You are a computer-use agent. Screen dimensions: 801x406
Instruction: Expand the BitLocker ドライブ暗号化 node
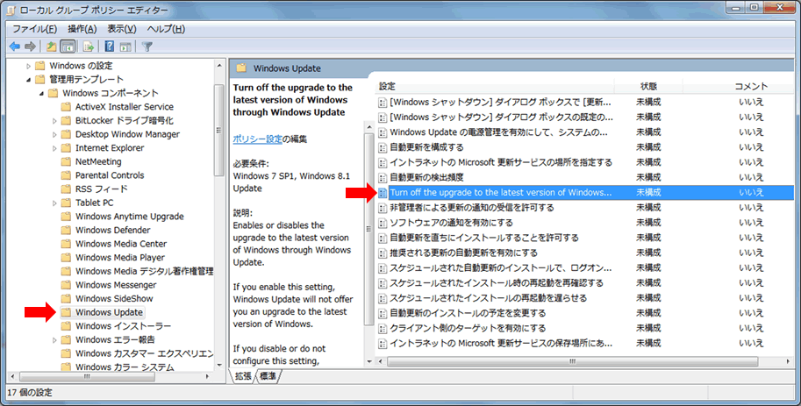click(54, 121)
